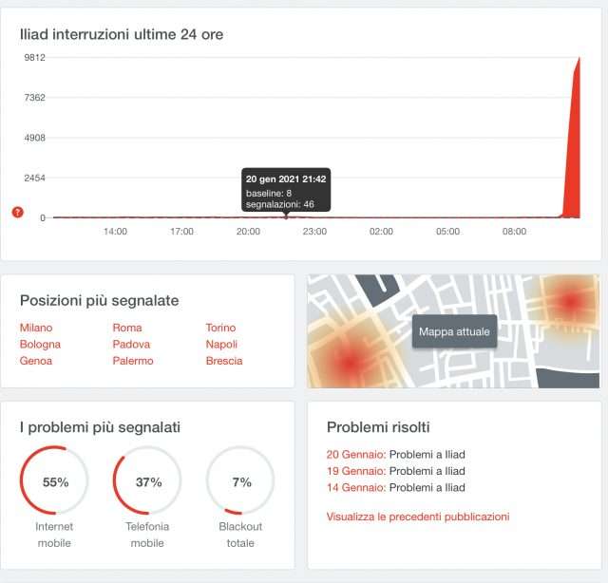Open the Torino location link
608x583 pixels.
click(x=220, y=328)
